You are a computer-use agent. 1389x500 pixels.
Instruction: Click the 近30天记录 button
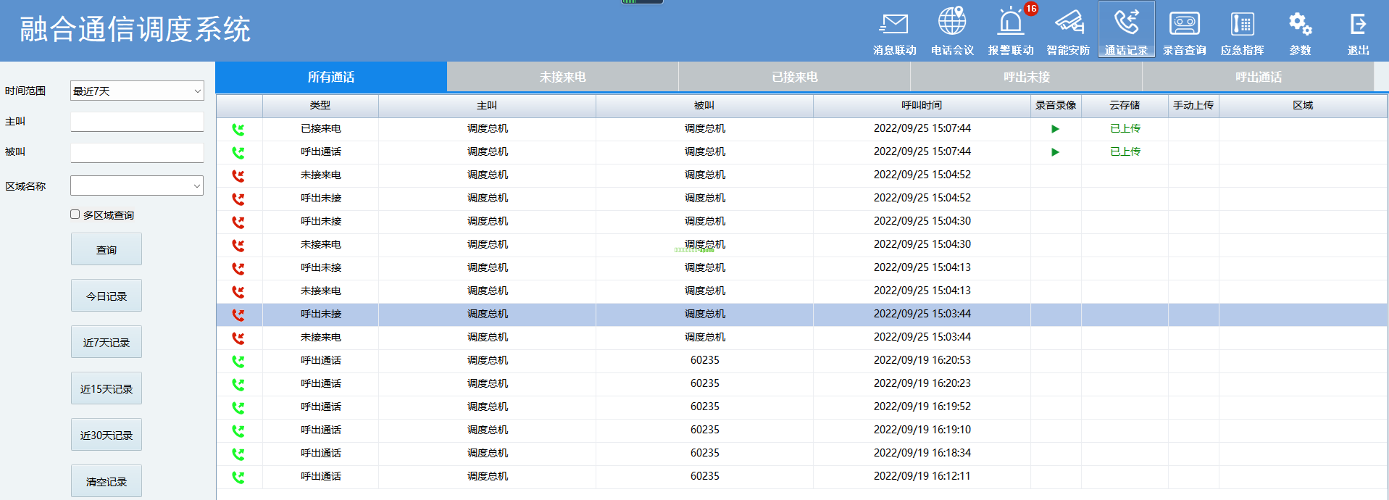click(x=107, y=435)
